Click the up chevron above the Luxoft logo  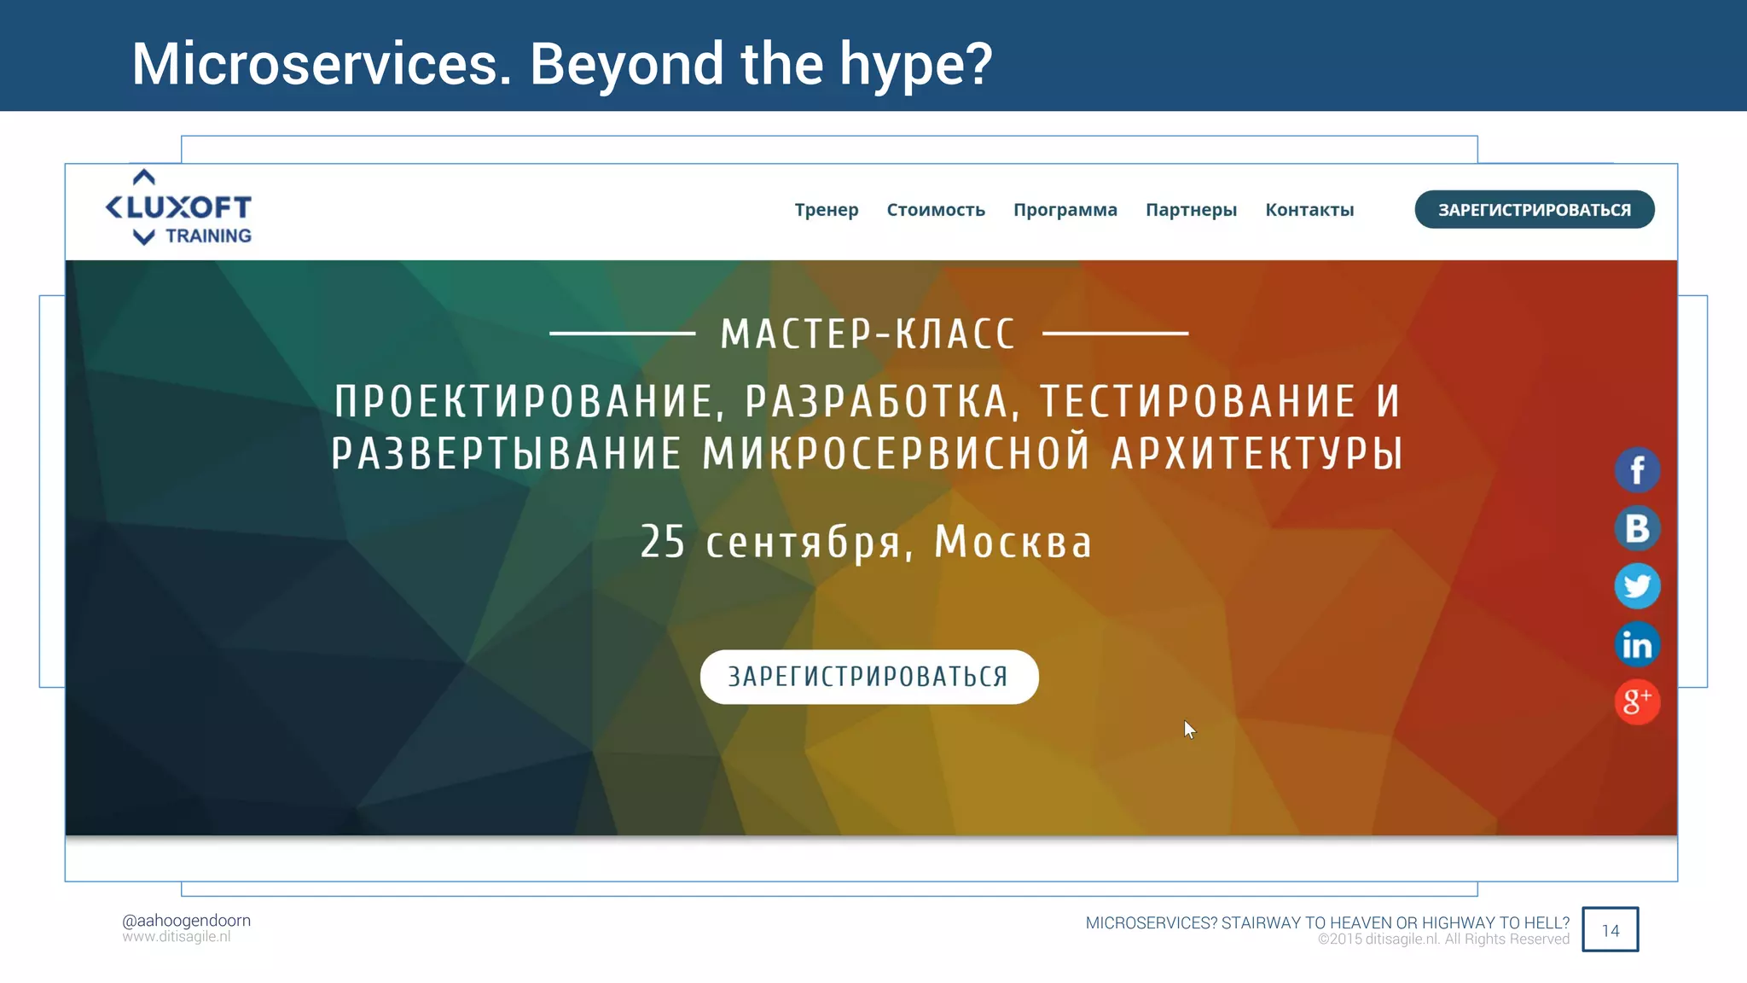[144, 177]
